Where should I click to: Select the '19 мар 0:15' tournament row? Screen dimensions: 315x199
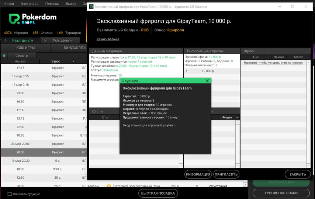click(x=44, y=85)
